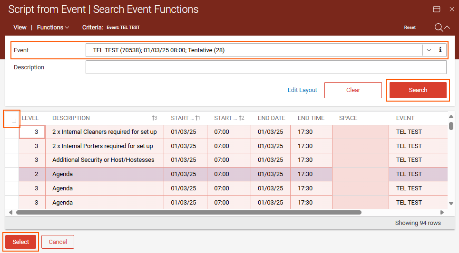Focus the Description input field
Screen dimensions: 459x253
(266, 67)
